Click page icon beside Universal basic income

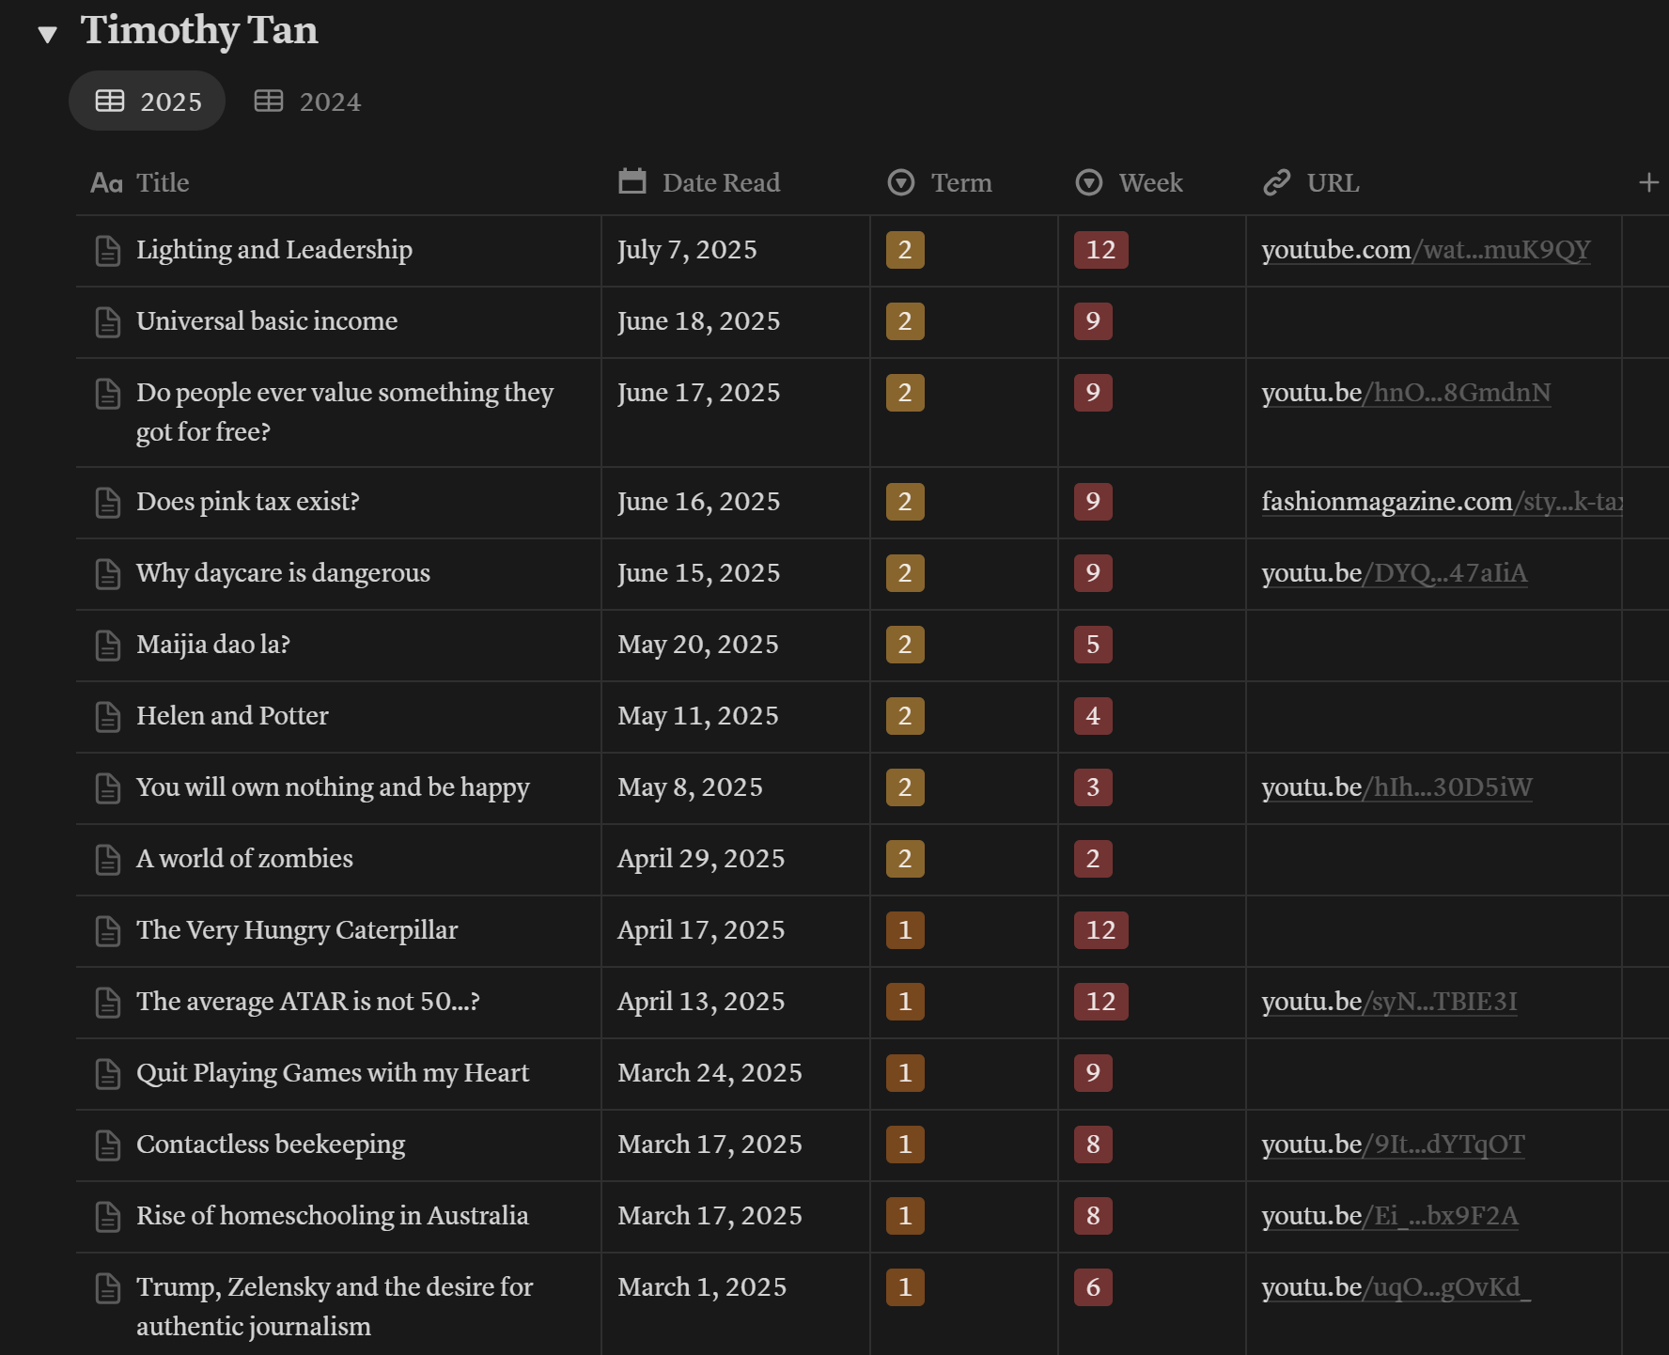108,322
